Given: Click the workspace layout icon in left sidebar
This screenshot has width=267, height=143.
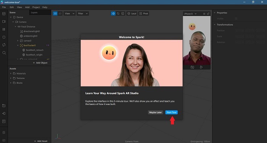Looking at the screenshot, I should pos(4,14).
